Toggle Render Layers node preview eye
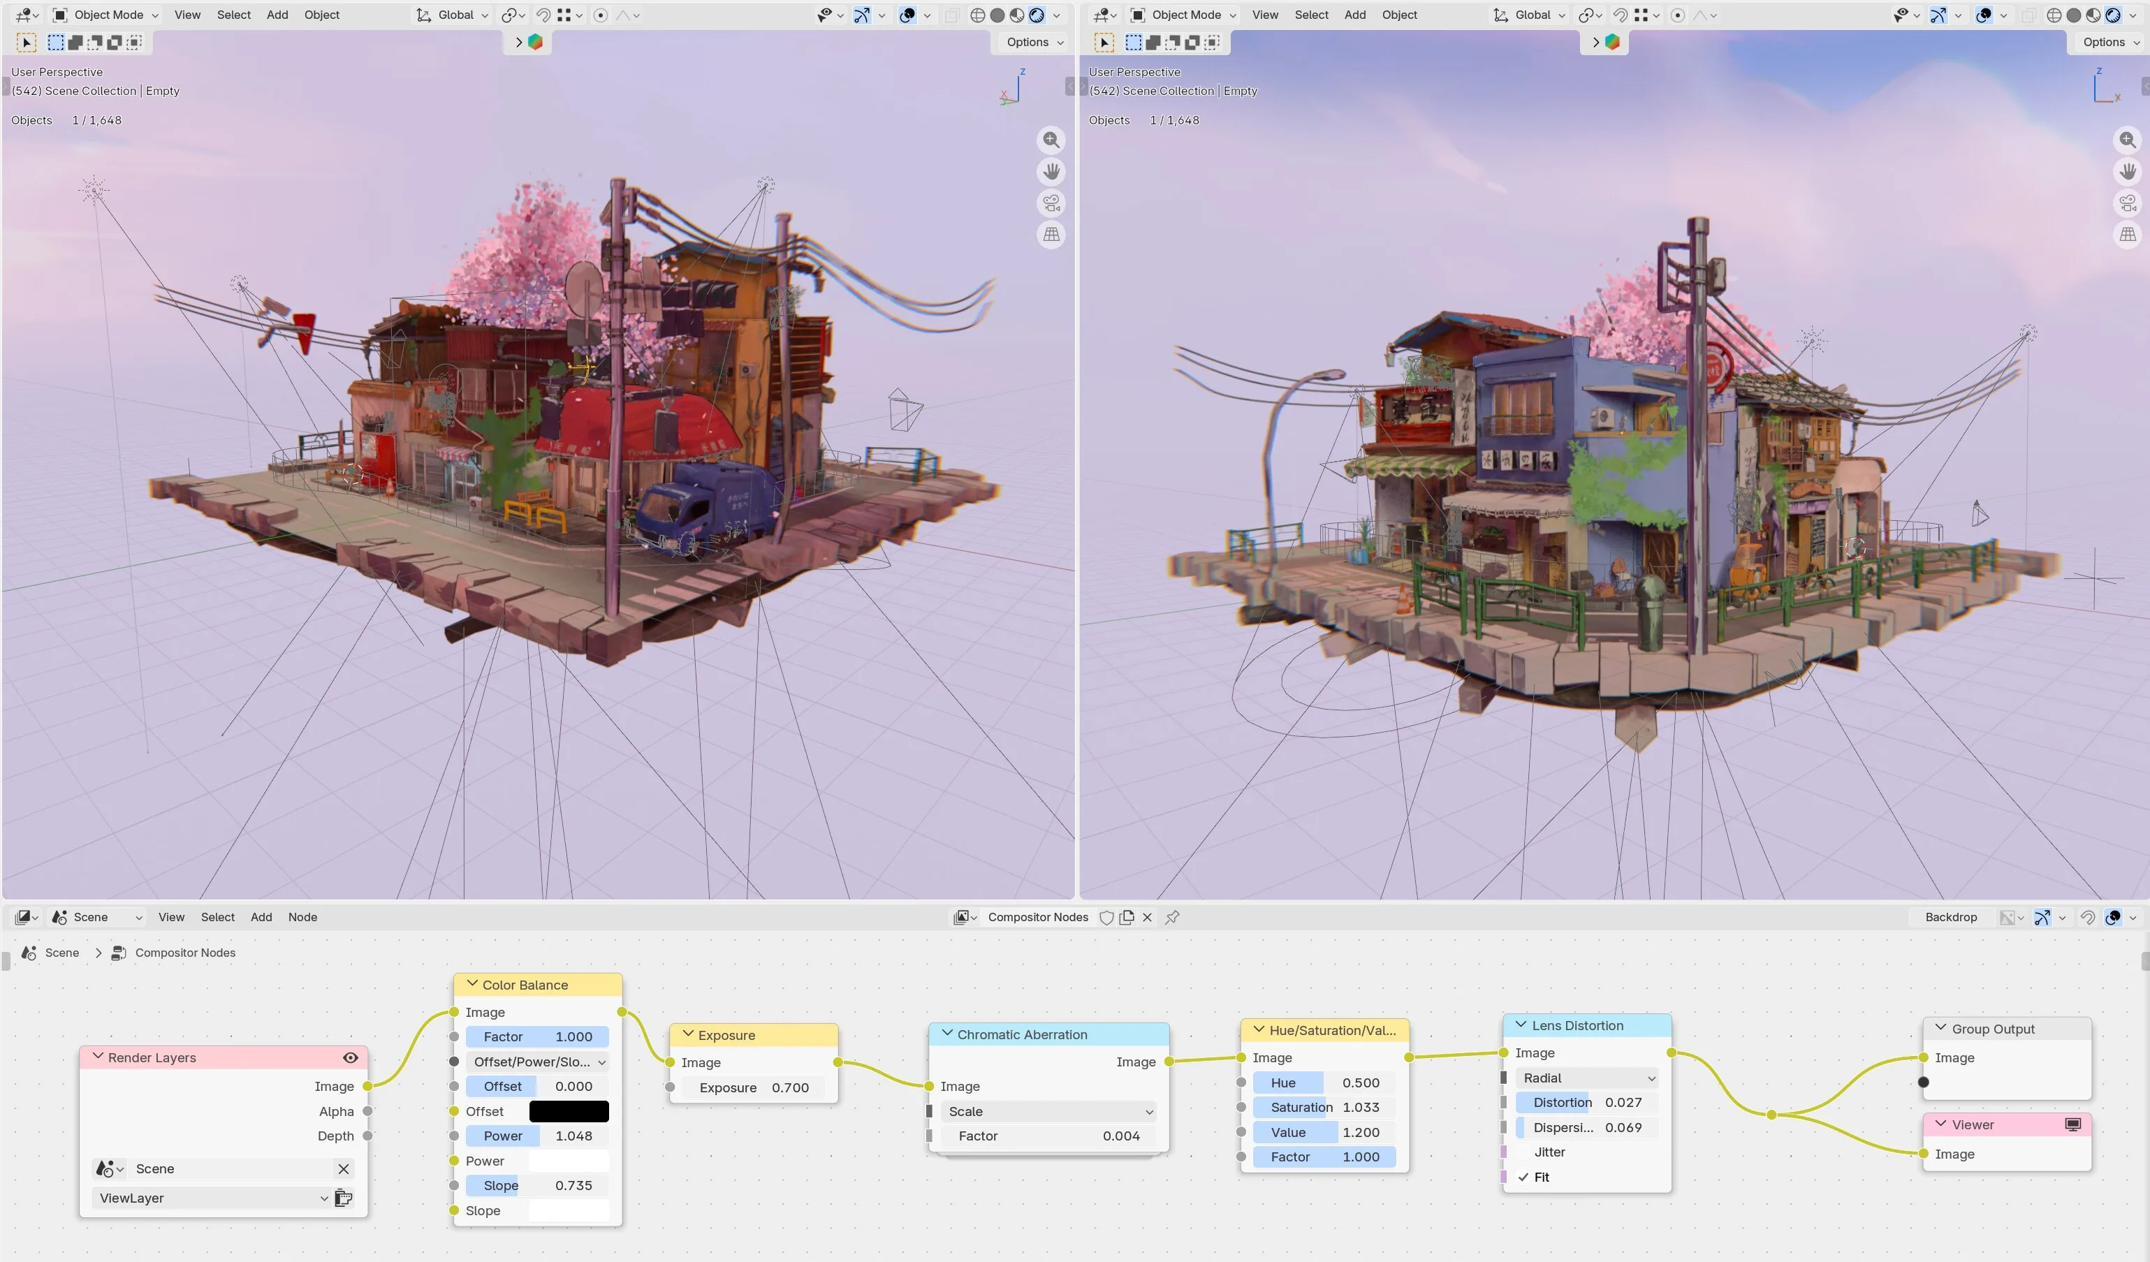 350,1057
